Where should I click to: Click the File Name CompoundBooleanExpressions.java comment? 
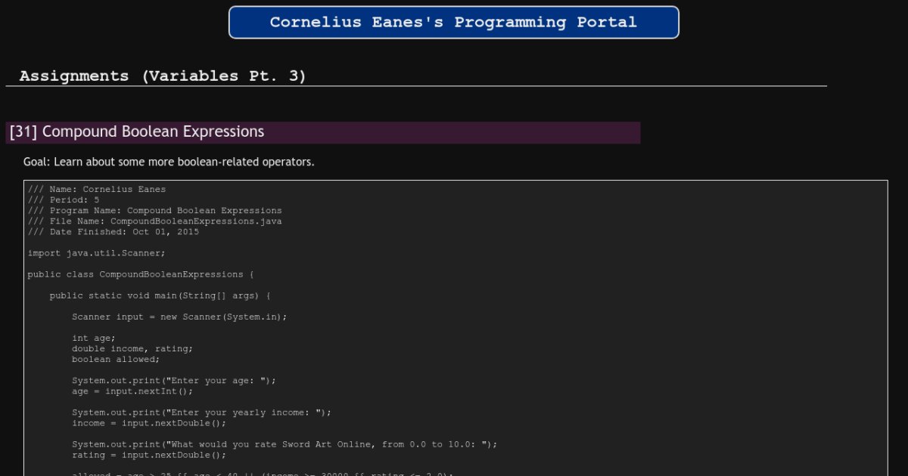tap(154, 221)
